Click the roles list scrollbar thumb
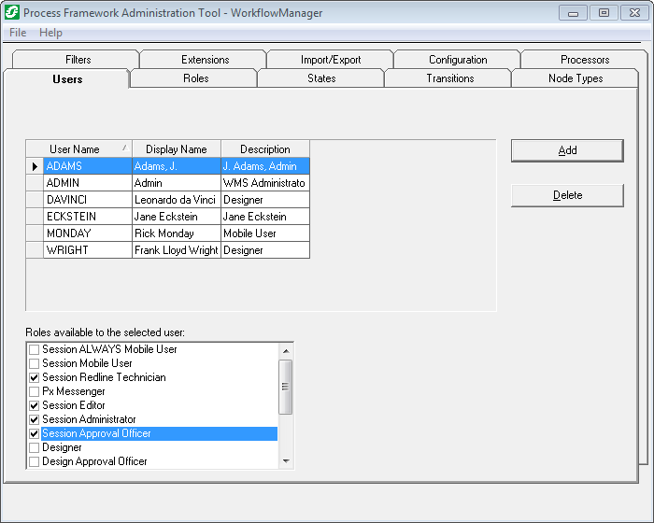The width and height of the screenshot is (654, 523). tap(286, 385)
